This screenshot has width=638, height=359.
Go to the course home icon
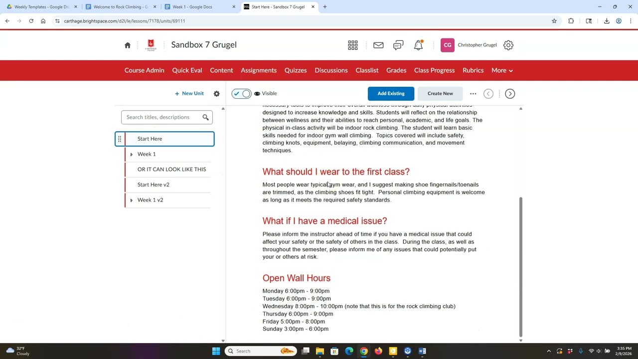pos(128,45)
